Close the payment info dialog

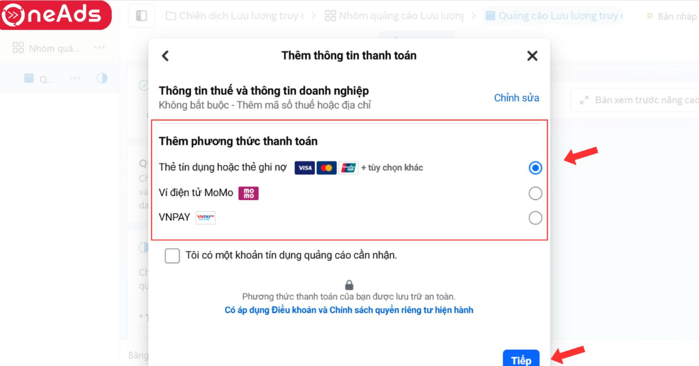click(x=532, y=56)
